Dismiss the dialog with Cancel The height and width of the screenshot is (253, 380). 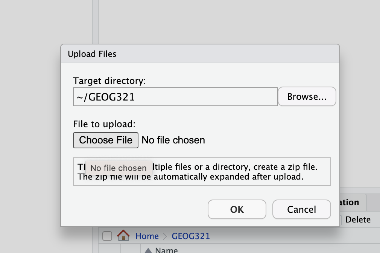coord(301,209)
